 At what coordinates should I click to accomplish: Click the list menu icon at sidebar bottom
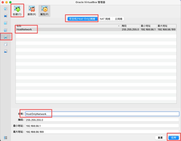(6, 138)
